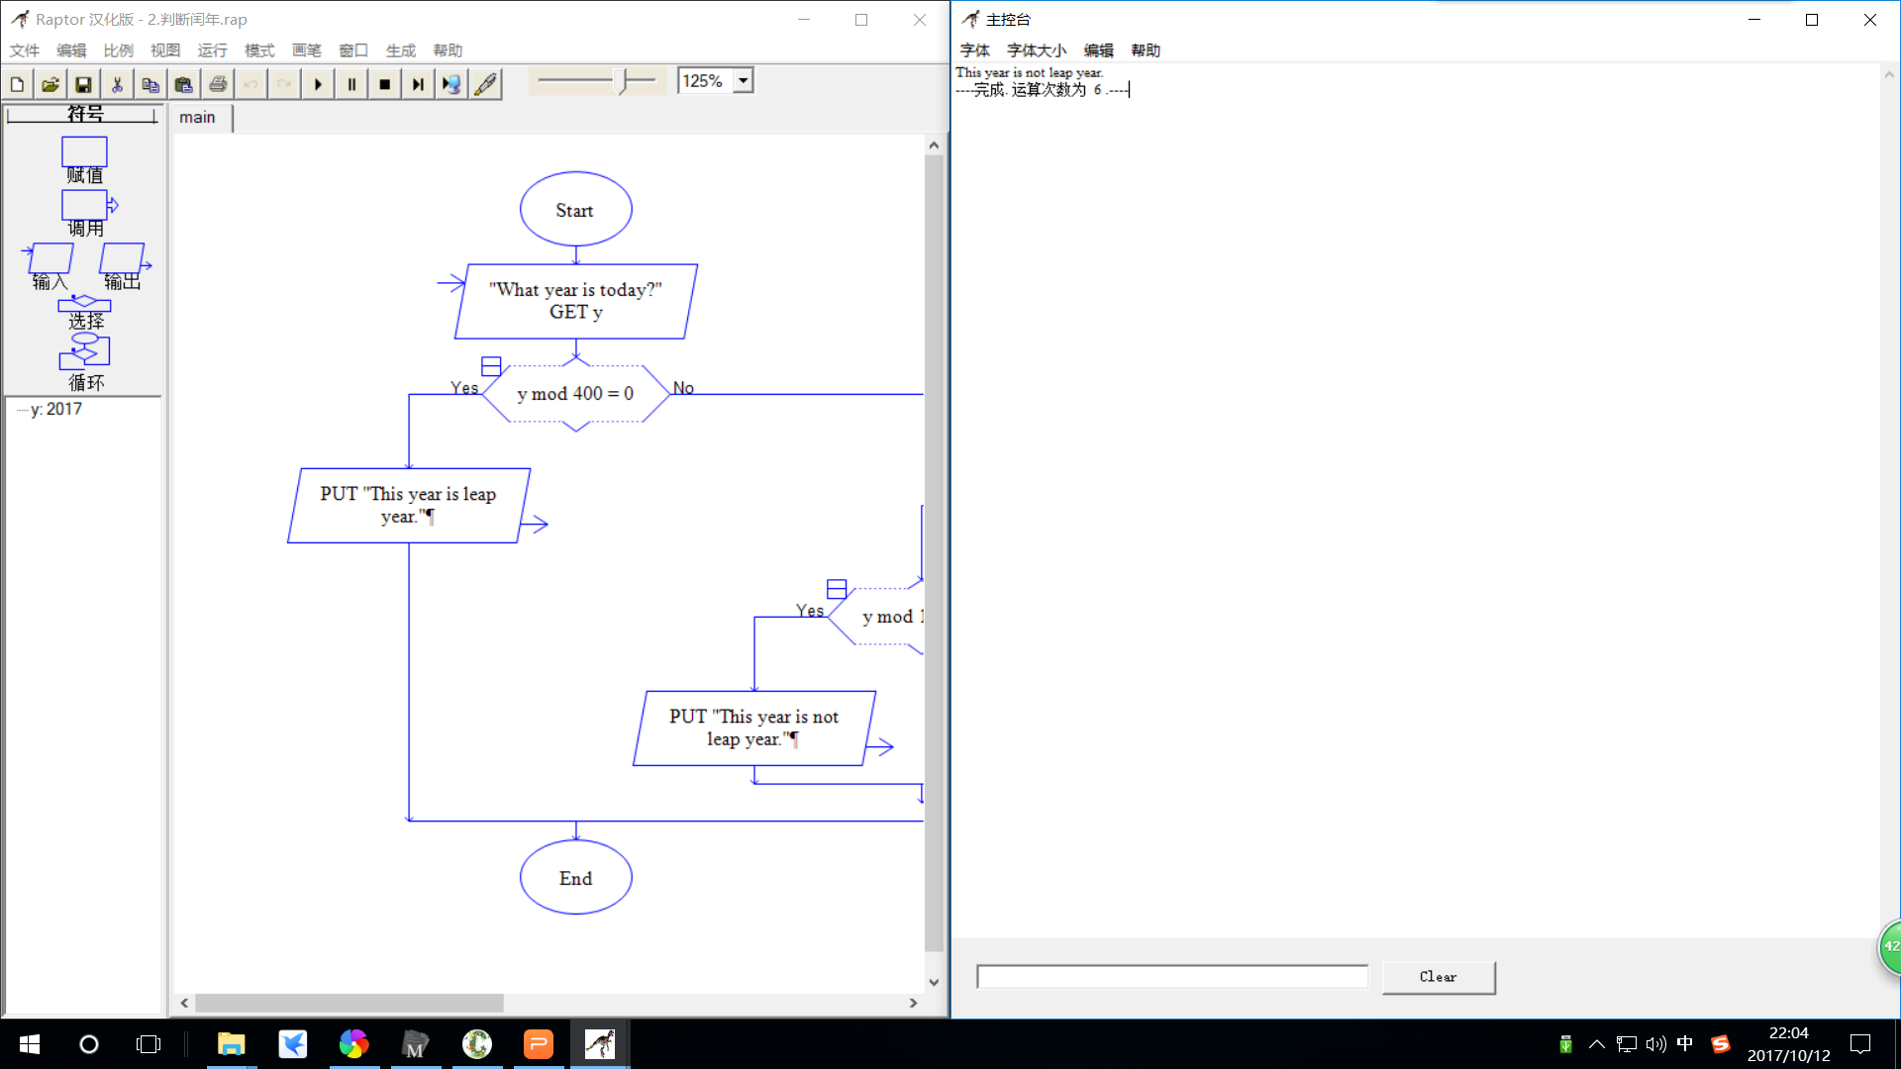Select the call symbol 调用

pos(87,213)
